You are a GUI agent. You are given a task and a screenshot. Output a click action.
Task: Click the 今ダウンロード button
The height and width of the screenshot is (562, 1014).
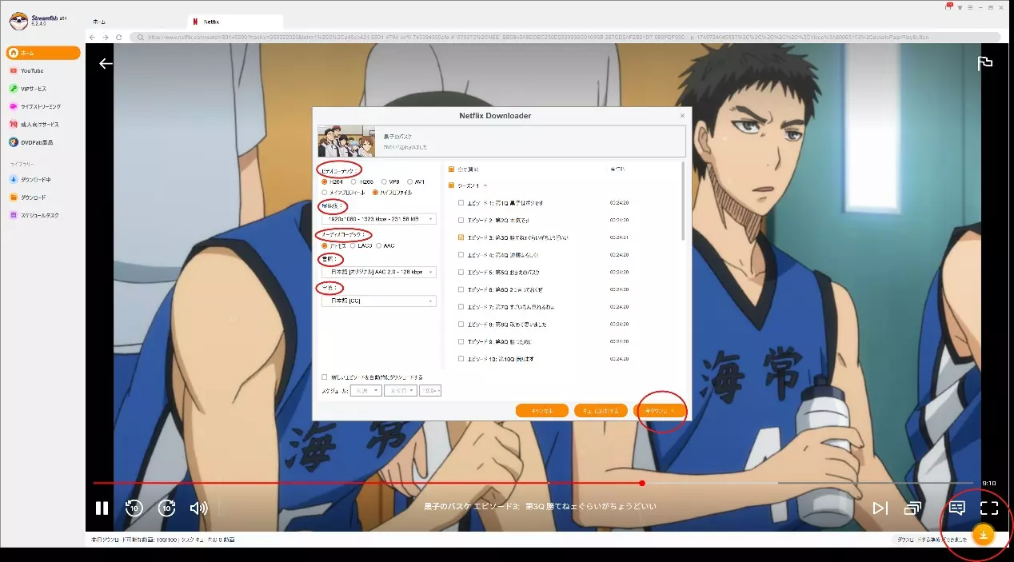(x=660, y=411)
